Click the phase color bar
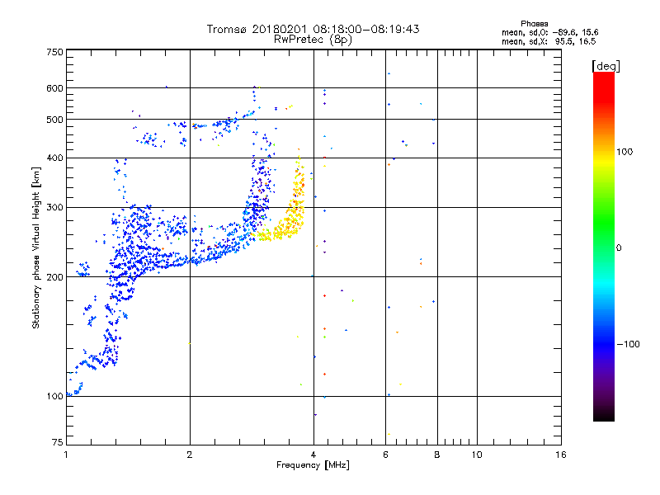Image resolution: width=660 pixels, height=495 pixels. [x=604, y=247]
